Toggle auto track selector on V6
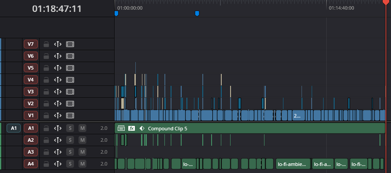The width and height of the screenshot is (391, 173). point(58,56)
